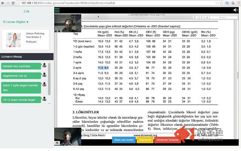Click doctor icon beside '10-12 arasi normal deger'
The image size is (241, 151).
(44, 100)
